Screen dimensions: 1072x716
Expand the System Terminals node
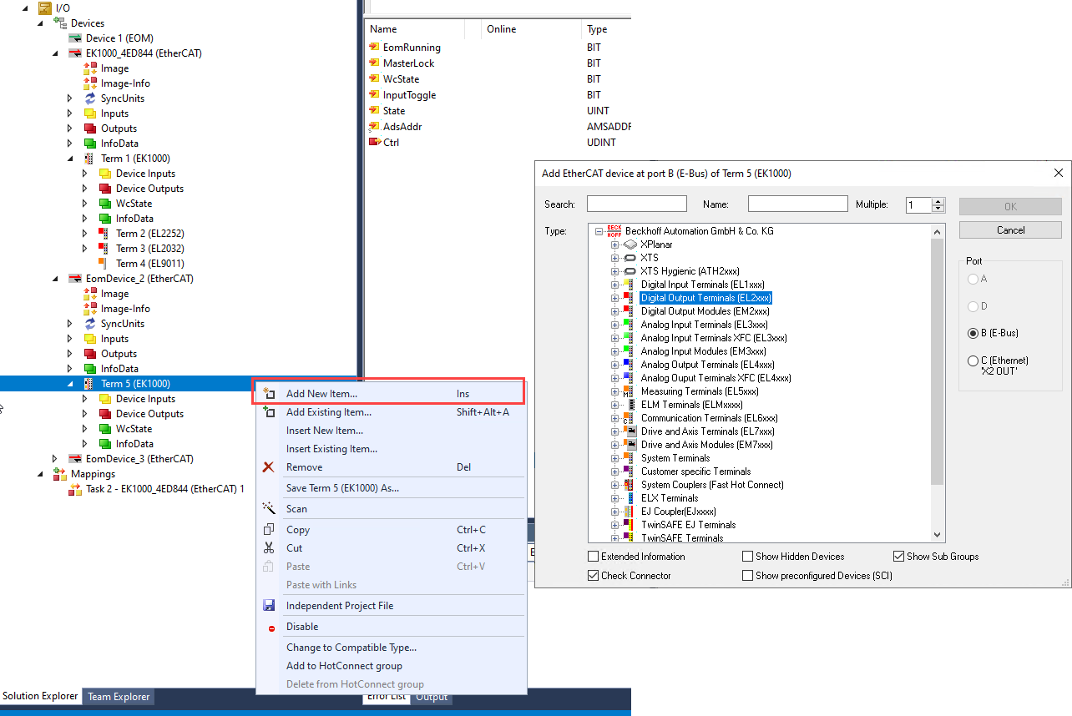(615, 458)
